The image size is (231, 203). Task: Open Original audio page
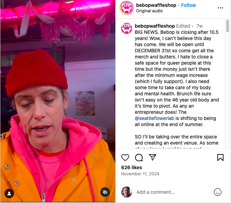pyautogui.click(x=149, y=11)
